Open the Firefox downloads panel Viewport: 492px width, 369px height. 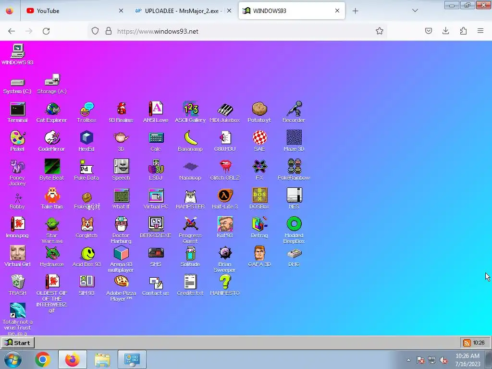click(445, 31)
